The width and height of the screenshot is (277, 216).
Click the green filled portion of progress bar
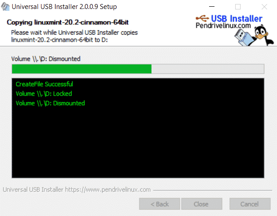(x=82, y=69)
